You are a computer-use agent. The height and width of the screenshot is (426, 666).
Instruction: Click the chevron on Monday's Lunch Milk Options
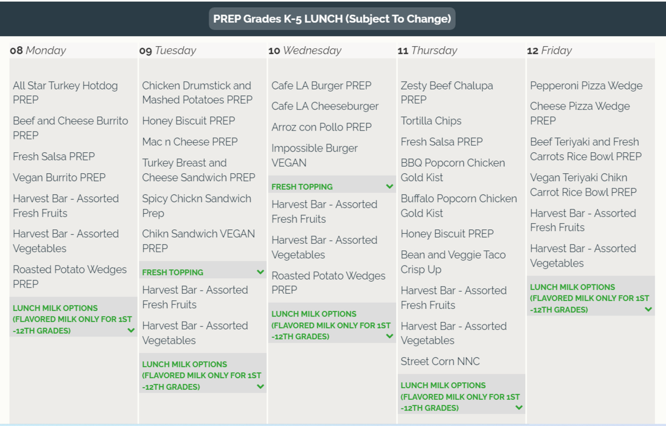pos(131,330)
